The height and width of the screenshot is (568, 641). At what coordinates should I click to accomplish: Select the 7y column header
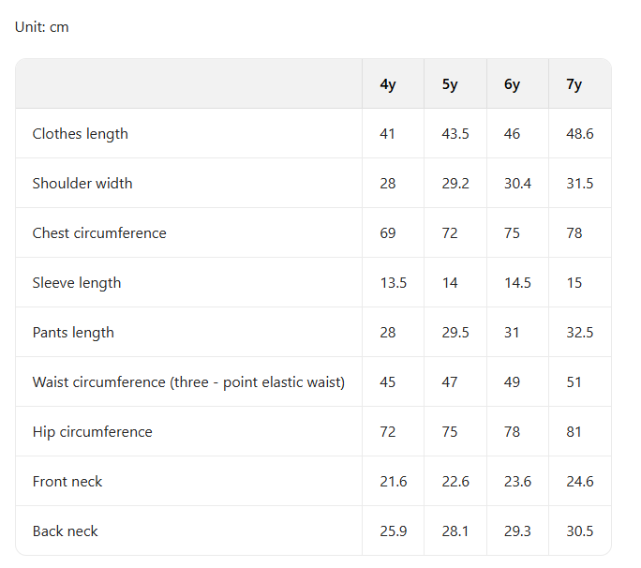[574, 84]
